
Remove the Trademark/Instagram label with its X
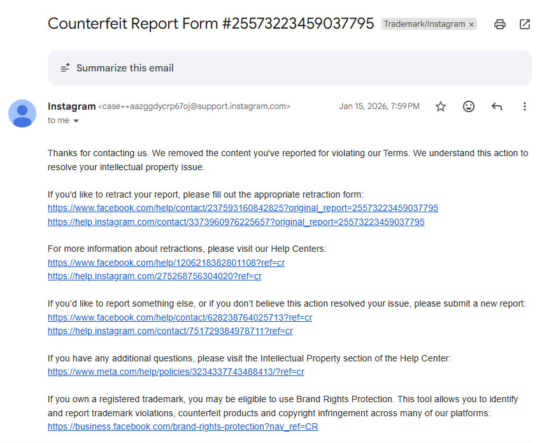[471, 24]
